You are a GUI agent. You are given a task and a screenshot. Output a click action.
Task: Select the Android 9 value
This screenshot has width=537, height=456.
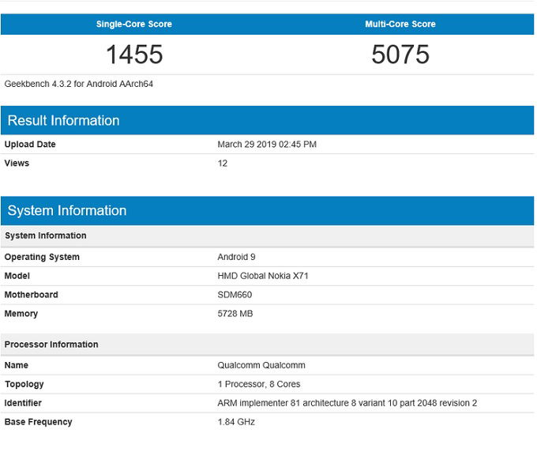(236, 257)
